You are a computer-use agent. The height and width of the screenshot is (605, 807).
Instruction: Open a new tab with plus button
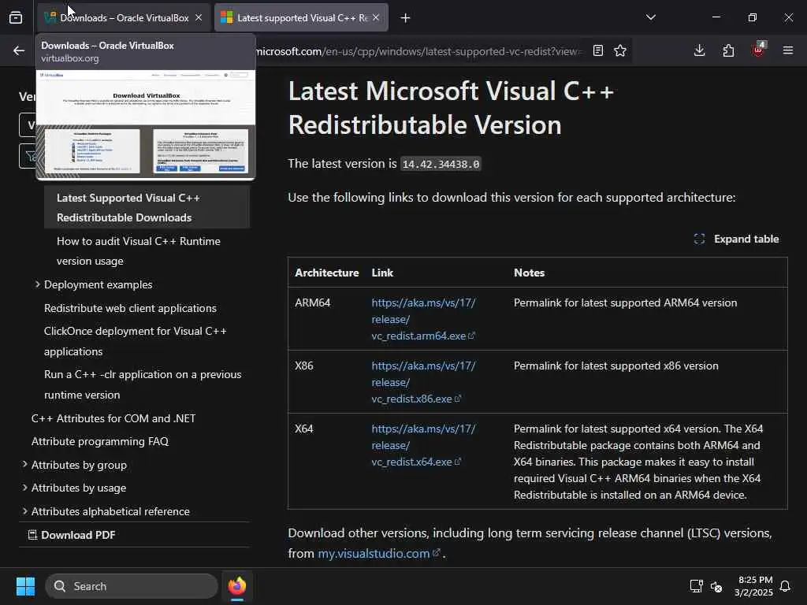tap(406, 18)
